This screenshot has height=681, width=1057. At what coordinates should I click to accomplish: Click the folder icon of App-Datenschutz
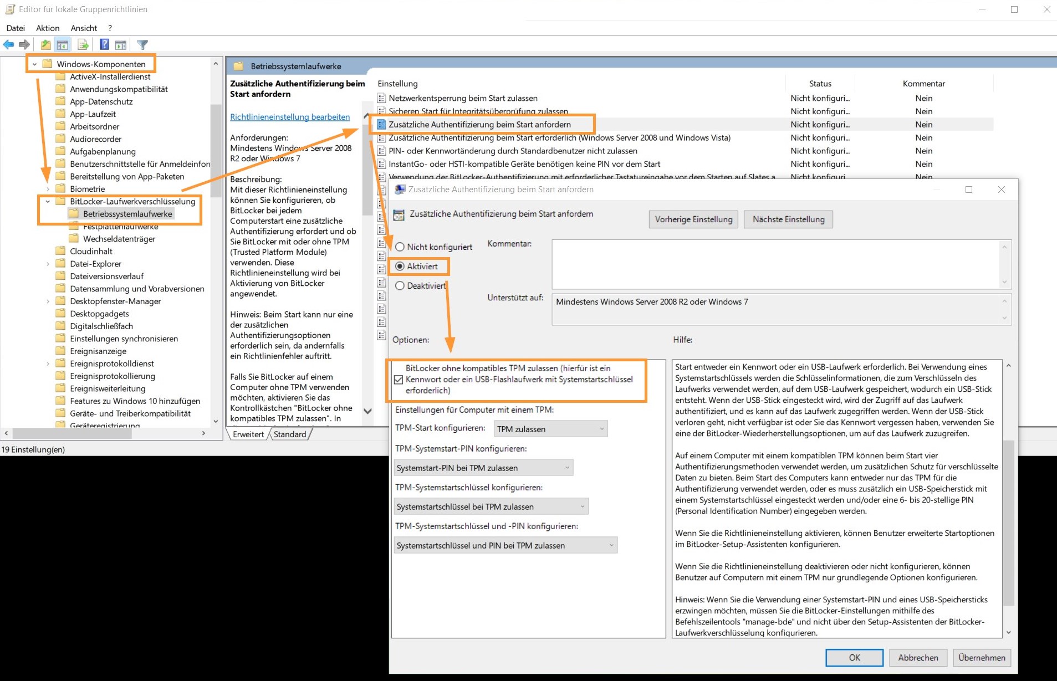(x=61, y=101)
